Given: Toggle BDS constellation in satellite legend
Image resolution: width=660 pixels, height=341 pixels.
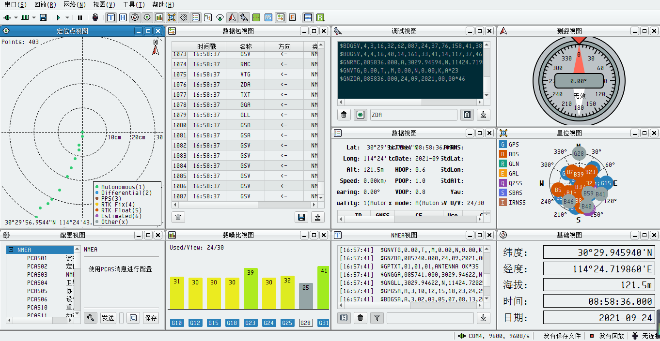Looking at the screenshot, I should point(503,154).
